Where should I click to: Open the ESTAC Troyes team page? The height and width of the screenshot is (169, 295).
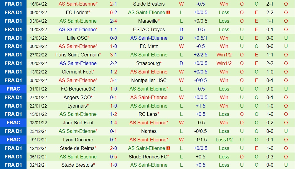point(149,30)
